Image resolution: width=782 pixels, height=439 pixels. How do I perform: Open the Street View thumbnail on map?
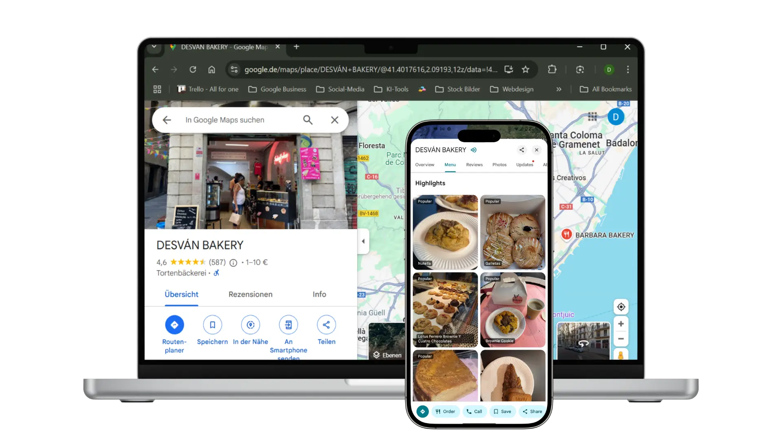(x=583, y=341)
